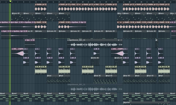Select Untitle..pr-12 waveform at bar 13

click(41, 9)
